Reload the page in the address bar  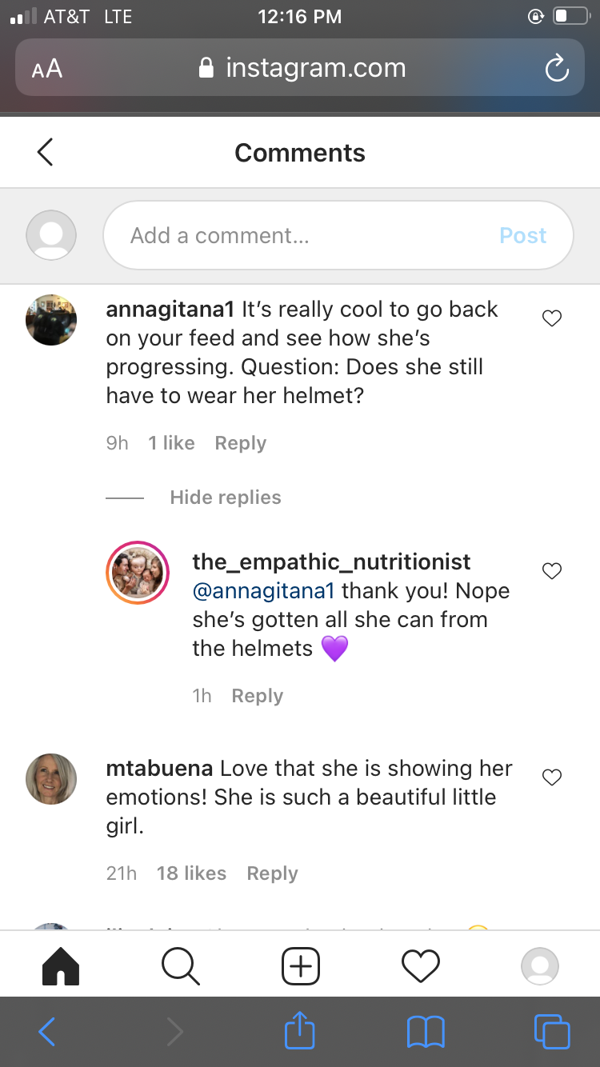pos(556,69)
